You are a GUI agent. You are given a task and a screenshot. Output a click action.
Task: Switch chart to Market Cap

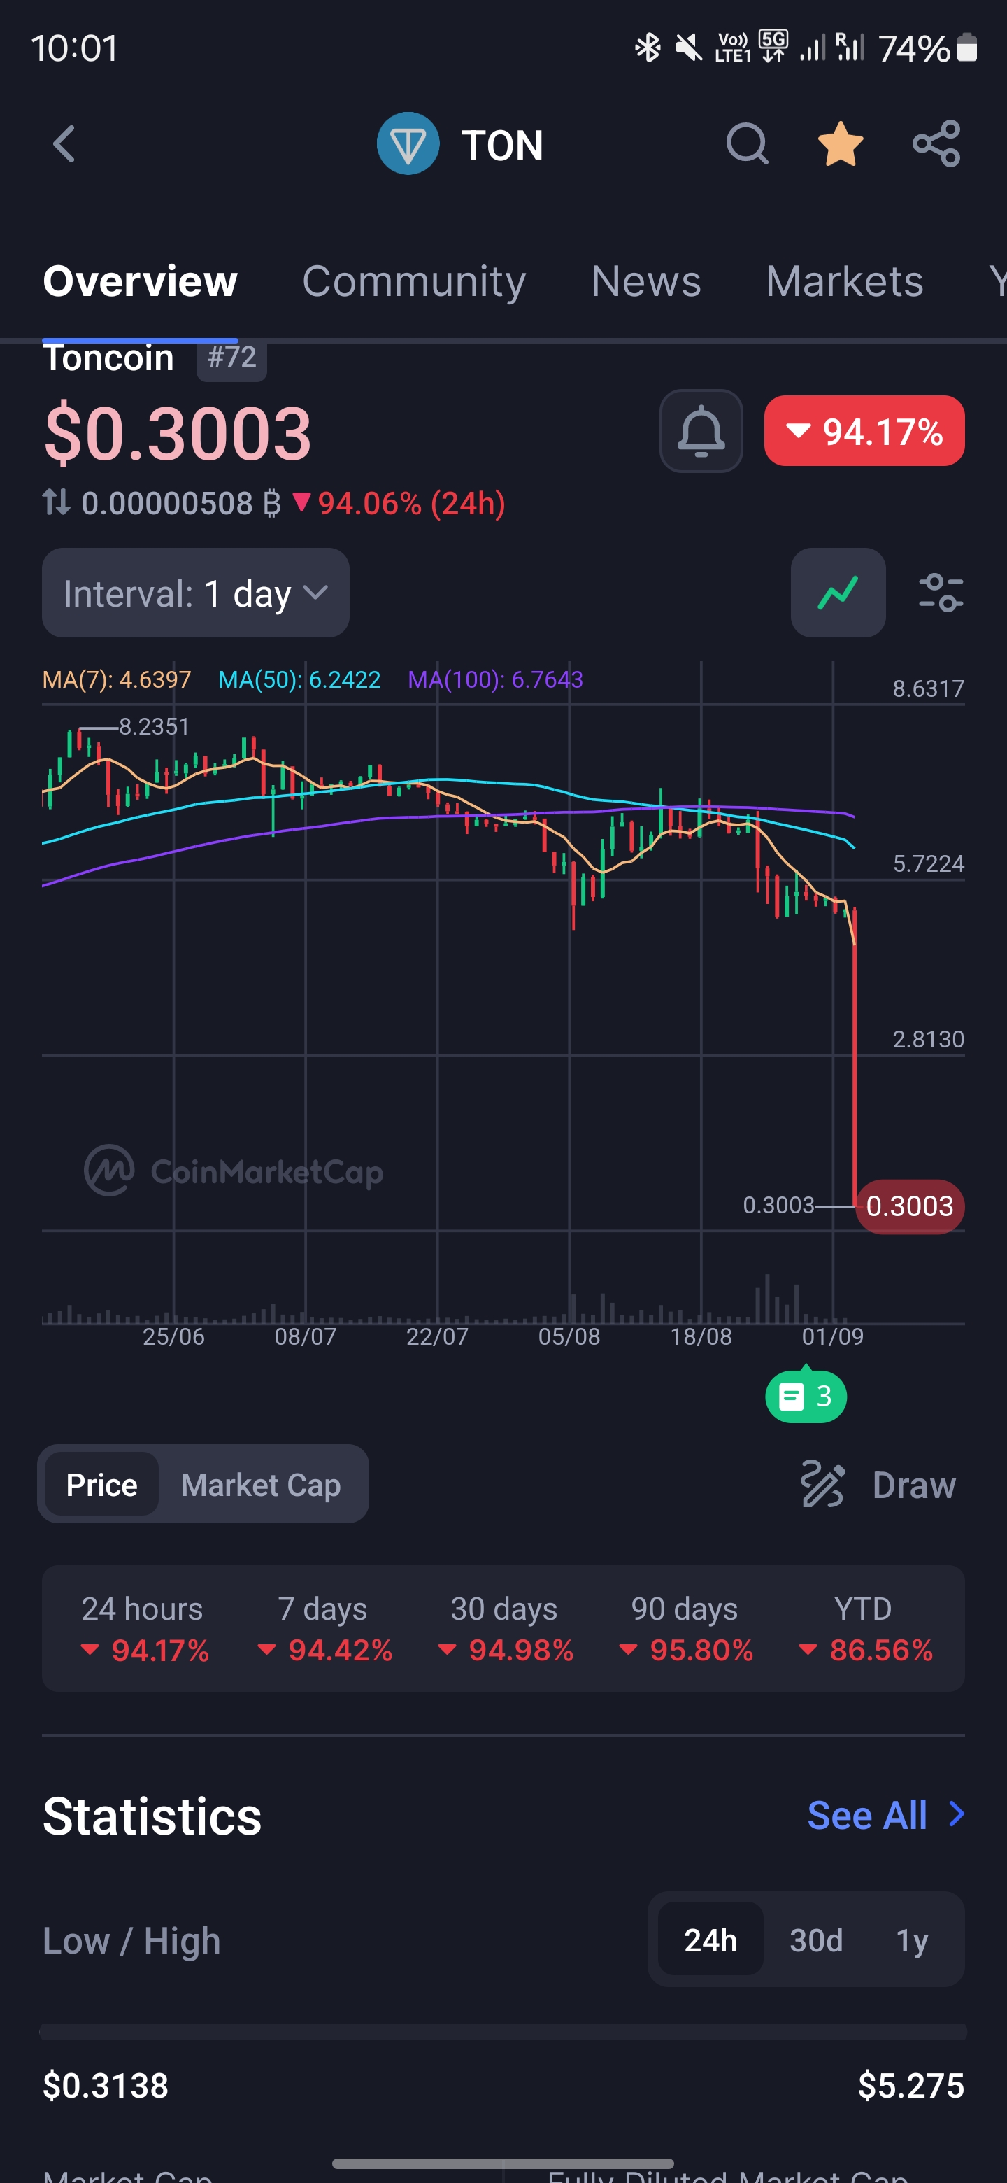pyautogui.click(x=261, y=1485)
